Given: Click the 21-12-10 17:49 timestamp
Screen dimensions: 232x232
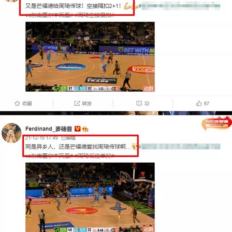Looking at the screenshot, I should 41,138.
